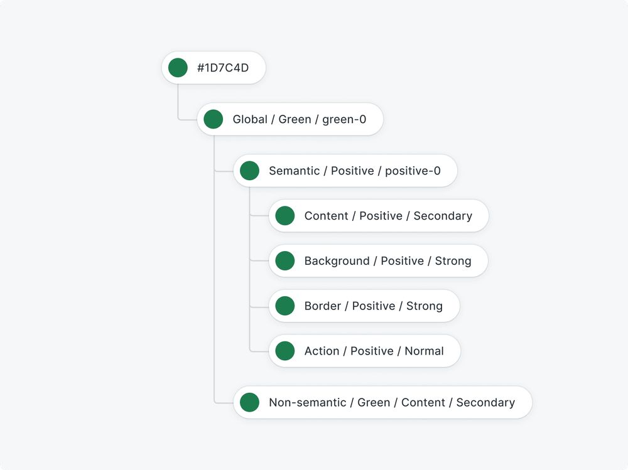
Task: Click the Content / Positive / Secondary label text
Action: click(x=388, y=216)
